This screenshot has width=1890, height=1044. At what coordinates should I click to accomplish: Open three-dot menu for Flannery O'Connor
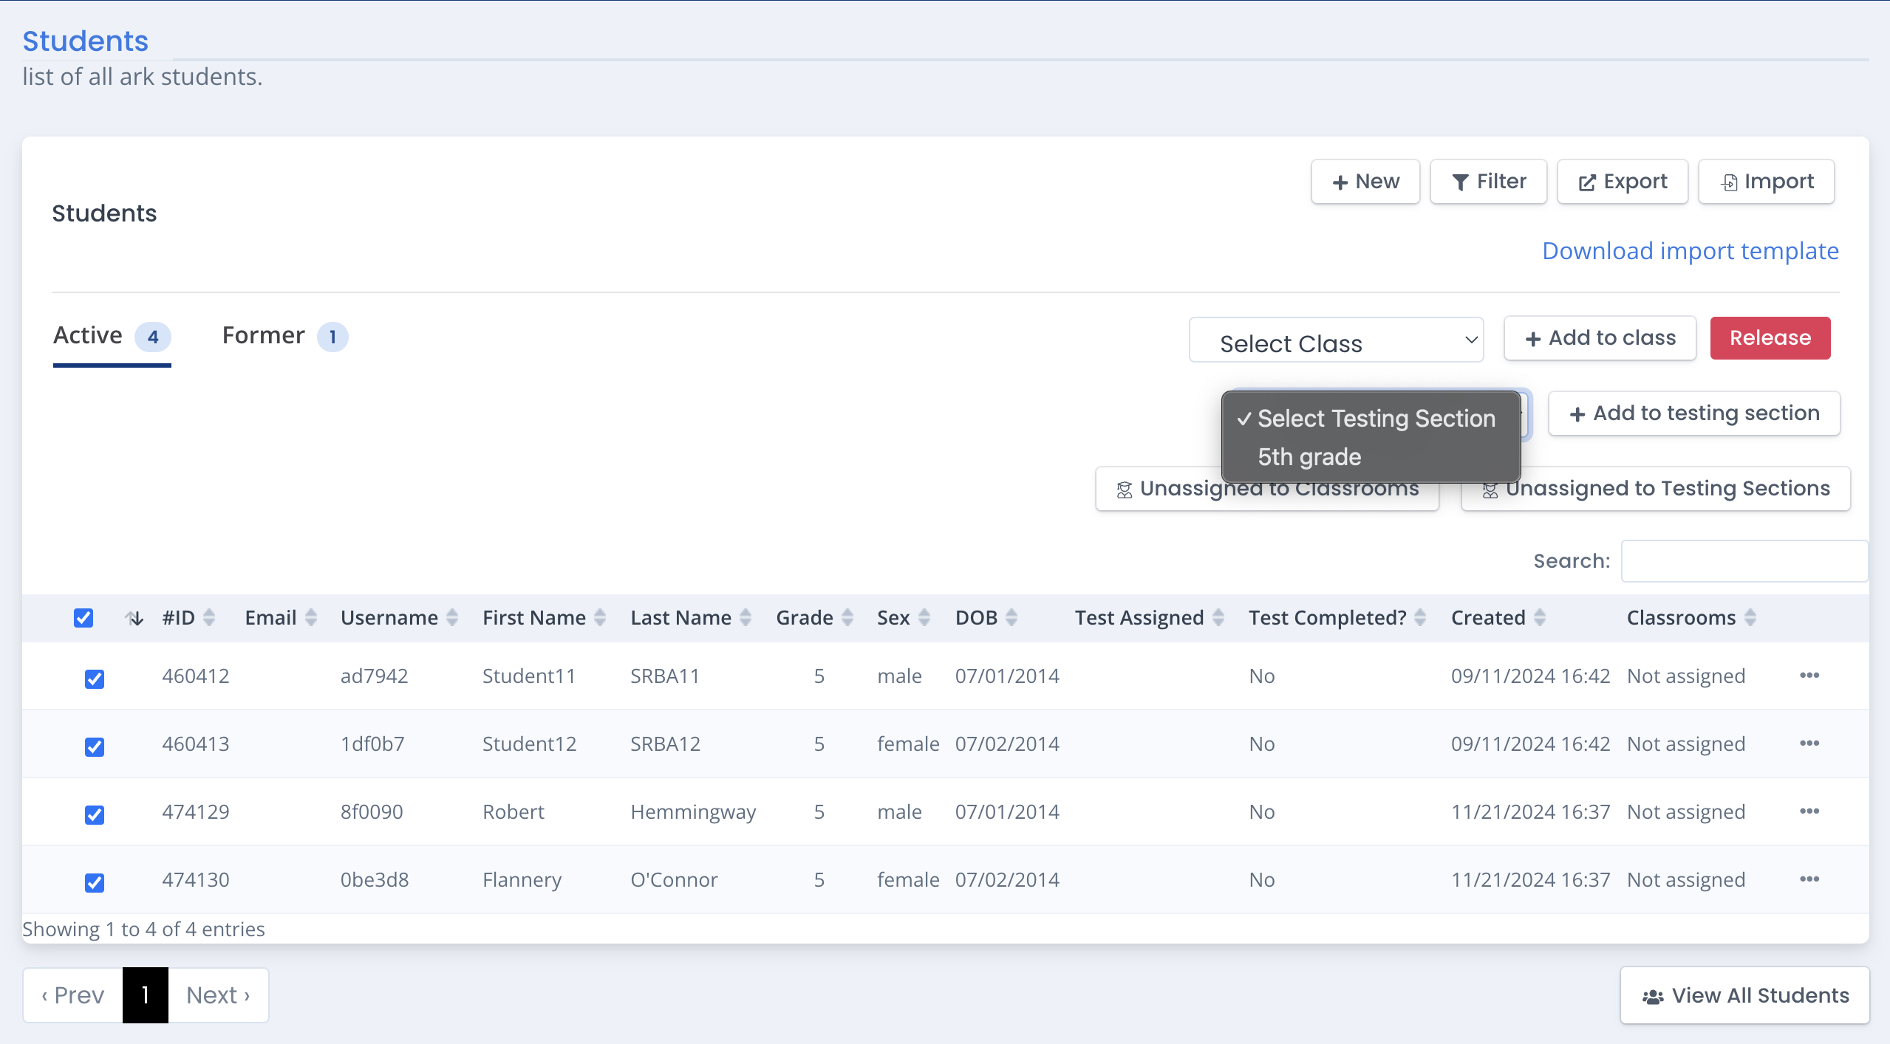click(x=1809, y=879)
